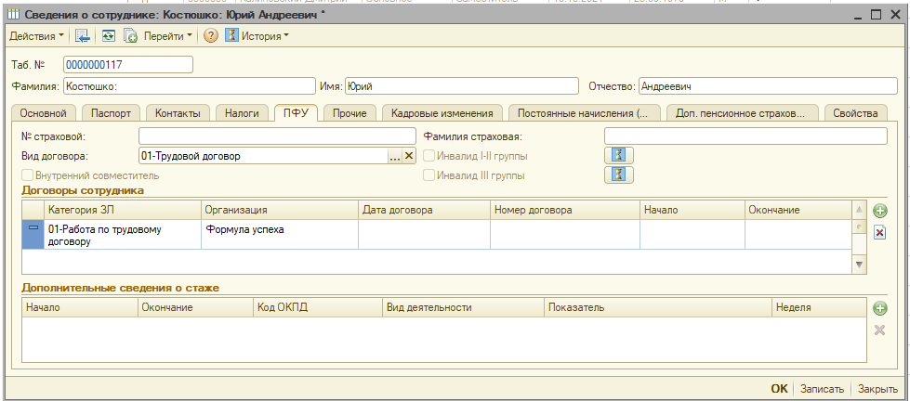Open the История dropdown
This screenshot has height=401, width=910.
point(265,36)
